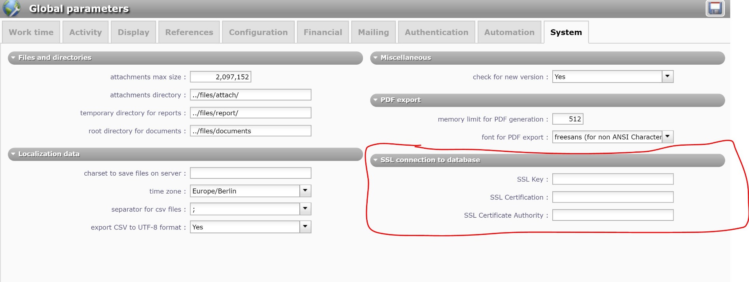This screenshot has width=749, height=282.
Task: Click the SSL Key input field
Action: coord(613,179)
